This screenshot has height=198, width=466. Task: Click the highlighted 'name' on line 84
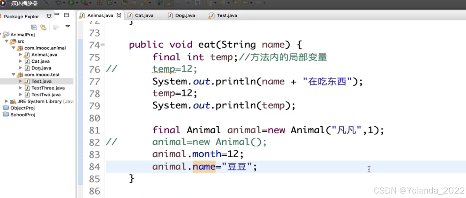204,166
